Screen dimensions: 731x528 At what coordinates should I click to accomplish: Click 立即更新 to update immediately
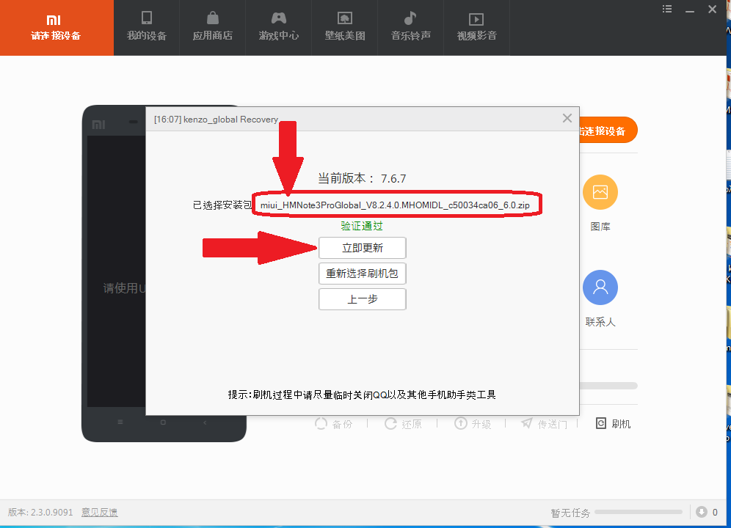[362, 248]
